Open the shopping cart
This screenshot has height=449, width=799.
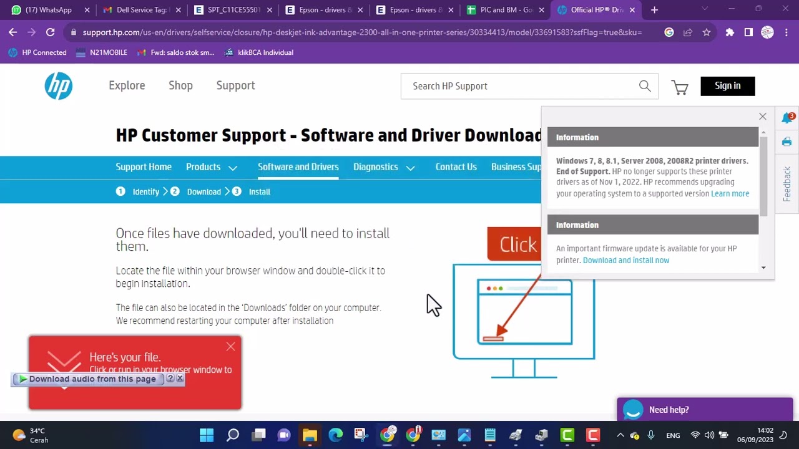(x=680, y=87)
